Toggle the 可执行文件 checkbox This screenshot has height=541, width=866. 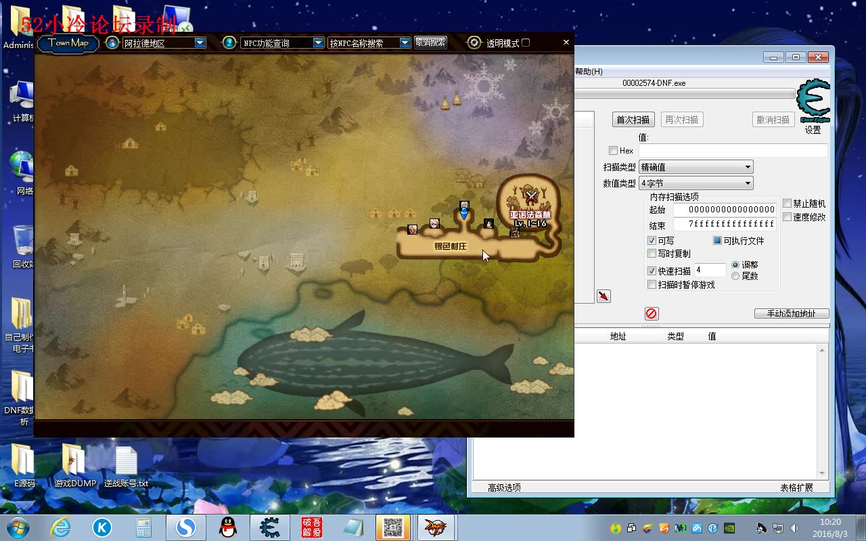[717, 241]
